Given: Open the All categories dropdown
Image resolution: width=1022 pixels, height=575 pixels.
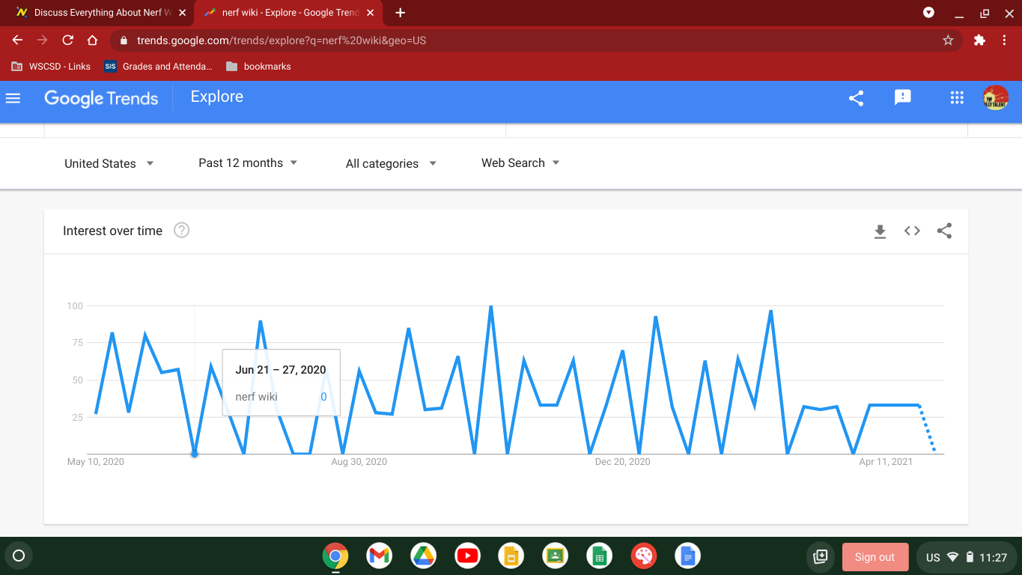Looking at the screenshot, I should 391,163.
